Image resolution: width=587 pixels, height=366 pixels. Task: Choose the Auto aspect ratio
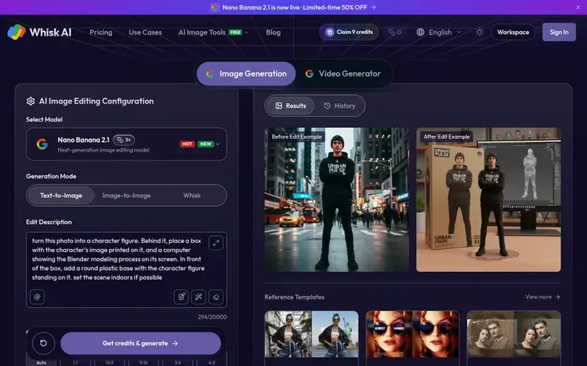41,362
